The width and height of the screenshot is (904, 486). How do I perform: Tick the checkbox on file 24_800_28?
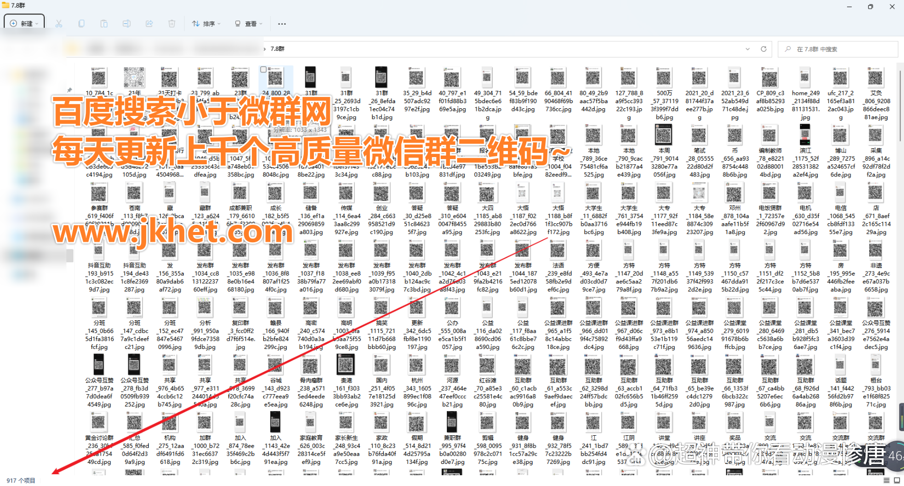click(x=263, y=69)
